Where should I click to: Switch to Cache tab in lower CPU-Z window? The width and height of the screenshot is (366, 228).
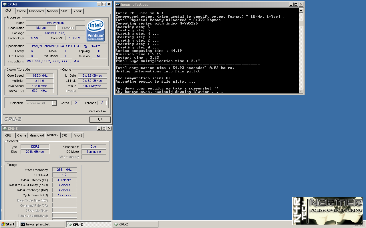tap(22, 135)
